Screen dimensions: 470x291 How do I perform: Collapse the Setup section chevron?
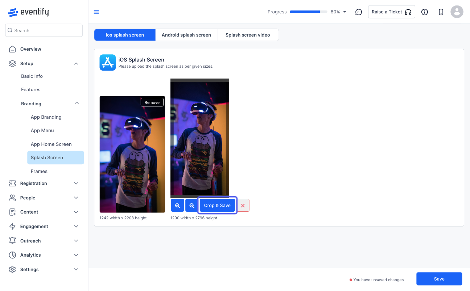click(x=76, y=64)
